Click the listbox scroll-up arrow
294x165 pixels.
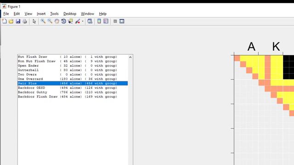[x=130, y=57]
